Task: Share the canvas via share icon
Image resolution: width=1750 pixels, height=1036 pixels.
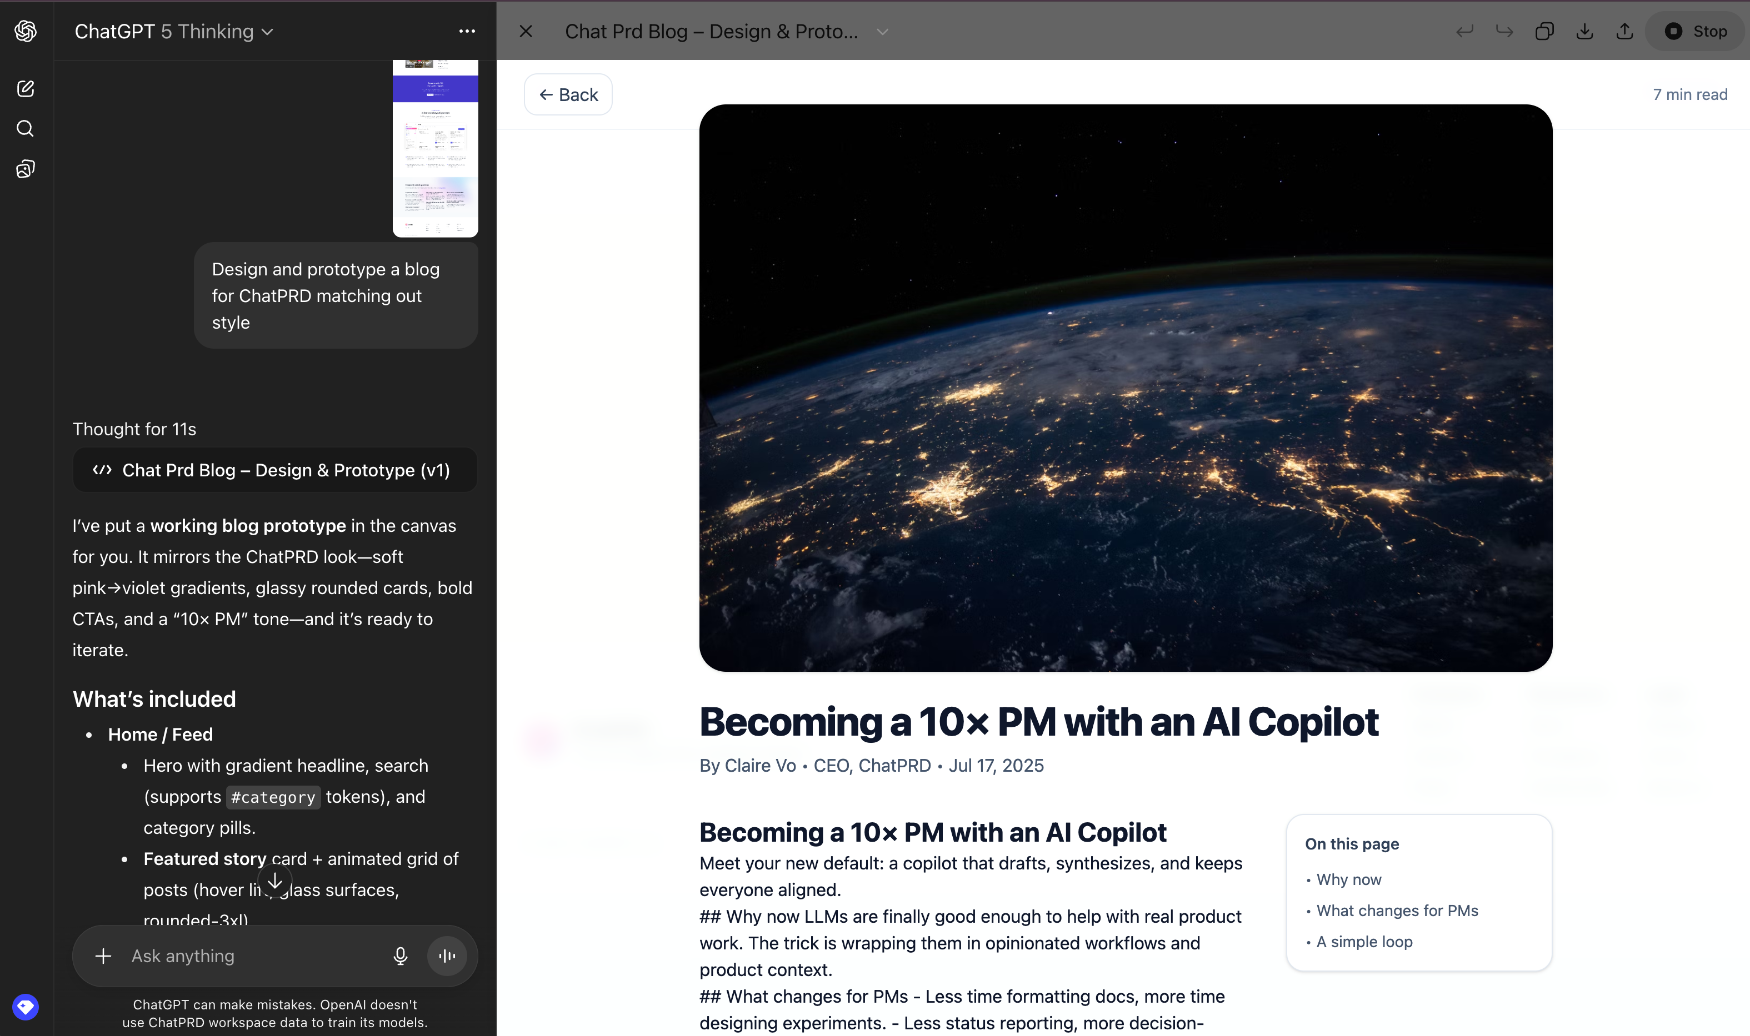Action: (x=1624, y=32)
